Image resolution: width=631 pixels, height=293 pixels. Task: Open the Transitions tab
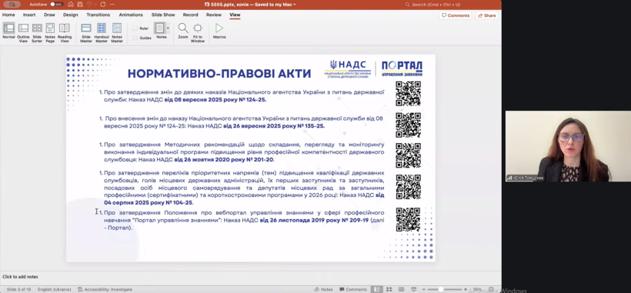[98, 15]
